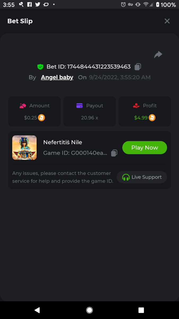This screenshot has height=319, width=179.
Task: Tap the Amount icon
Action: coord(23,106)
